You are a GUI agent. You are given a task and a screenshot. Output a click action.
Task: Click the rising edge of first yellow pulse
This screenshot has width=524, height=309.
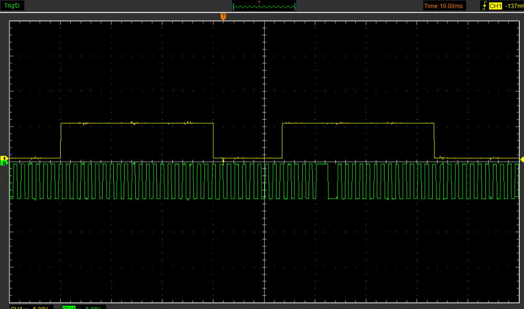(x=61, y=141)
